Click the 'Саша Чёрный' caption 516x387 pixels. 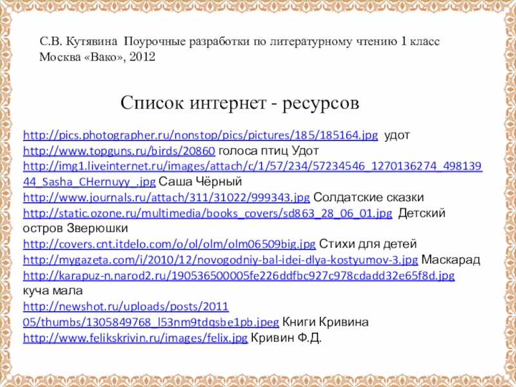coord(200,183)
